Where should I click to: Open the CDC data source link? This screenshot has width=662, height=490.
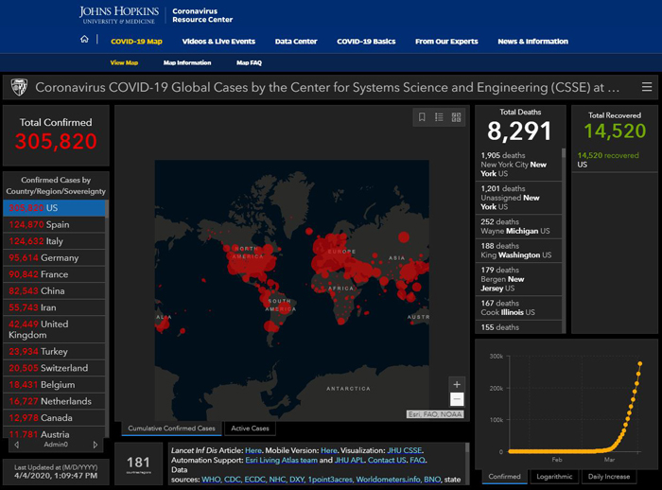(232, 480)
